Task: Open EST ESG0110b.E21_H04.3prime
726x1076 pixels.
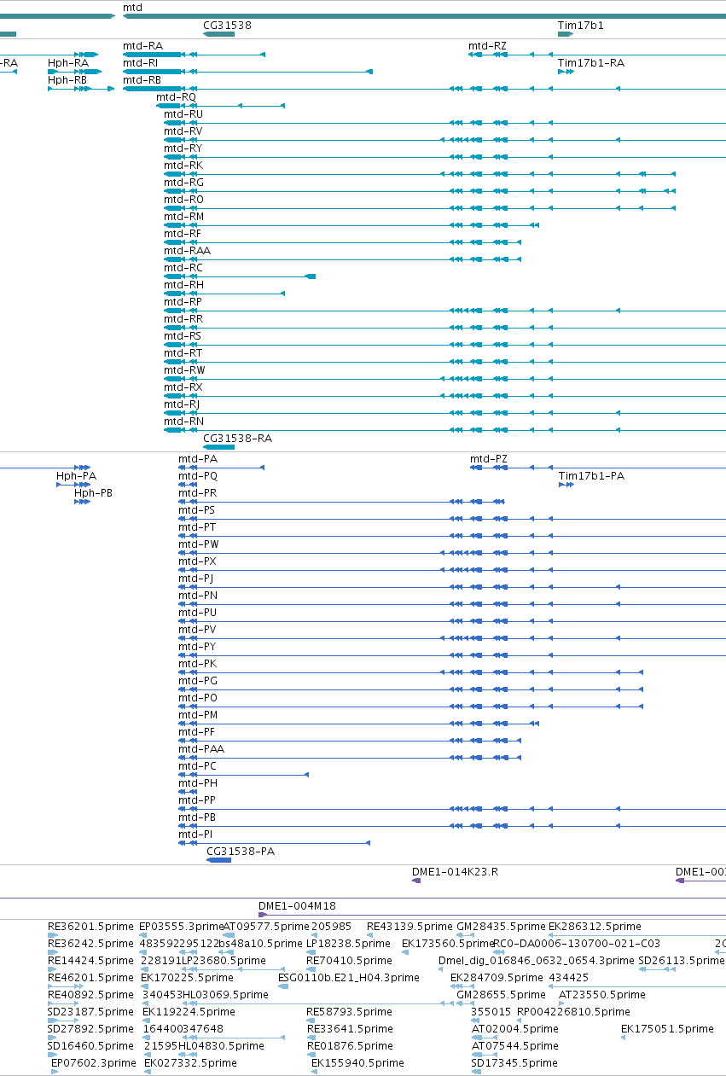Action: [x=349, y=978]
